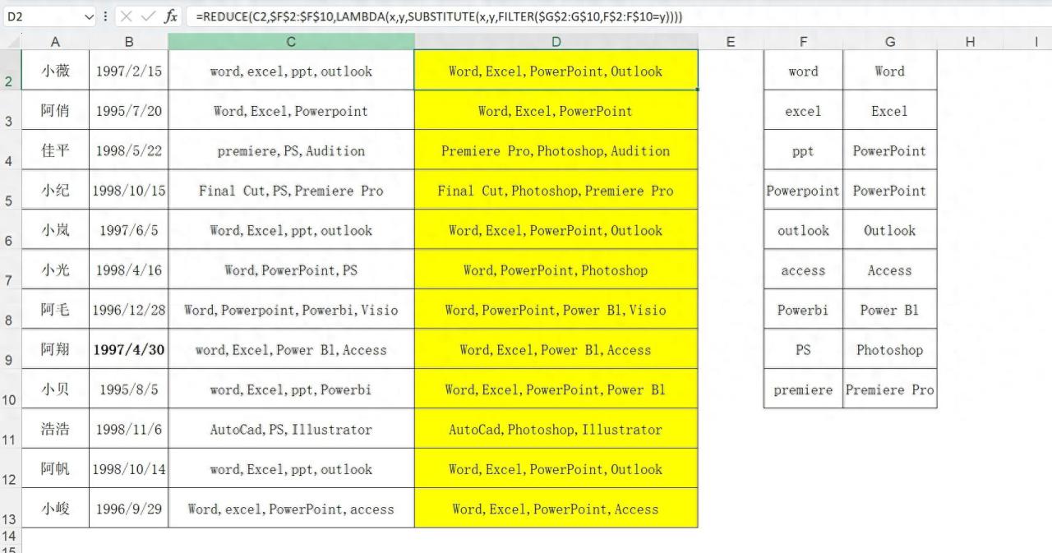
Task: Select column G header
Action: coord(890,42)
